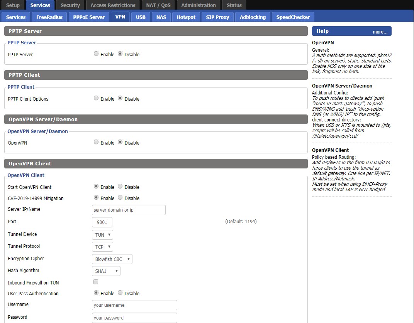The height and width of the screenshot is (323, 414).
Task: Enable User Pass Authentication
Action: click(96, 293)
